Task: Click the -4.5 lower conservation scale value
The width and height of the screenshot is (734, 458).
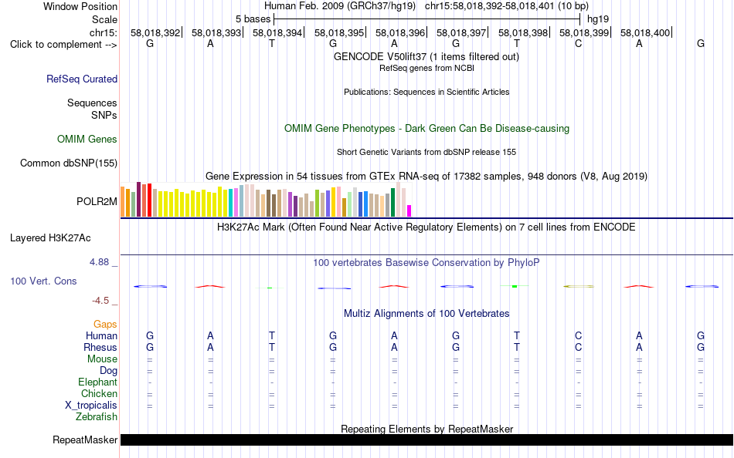Action: click(x=100, y=301)
